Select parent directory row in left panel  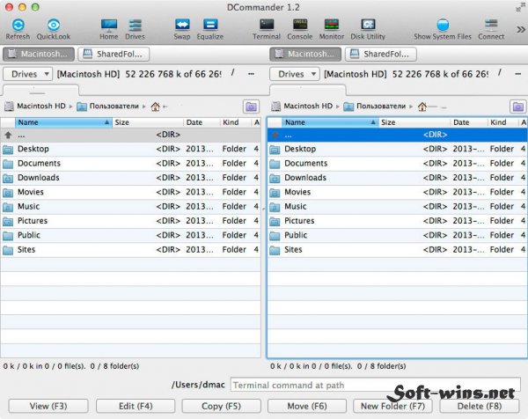(x=130, y=135)
